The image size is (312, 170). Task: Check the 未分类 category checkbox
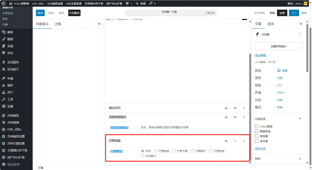(x=257, y=141)
